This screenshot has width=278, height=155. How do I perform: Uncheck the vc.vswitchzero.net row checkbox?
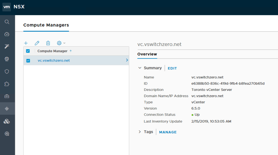coord(28,60)
